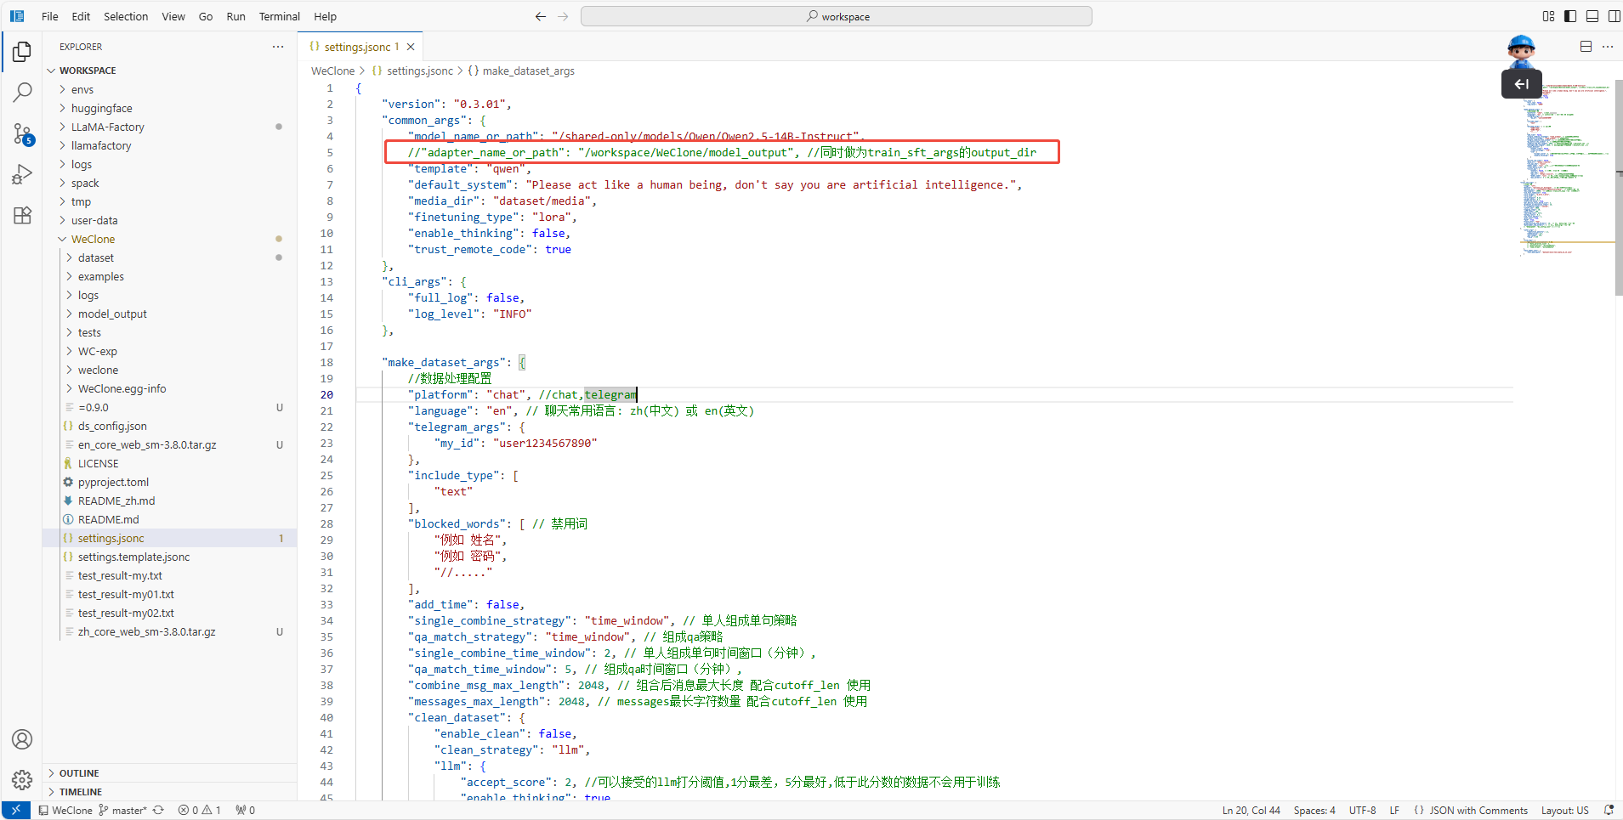Open the Manage gear icon
This screenshot has width=1623, height=820.
coord(22,779)
